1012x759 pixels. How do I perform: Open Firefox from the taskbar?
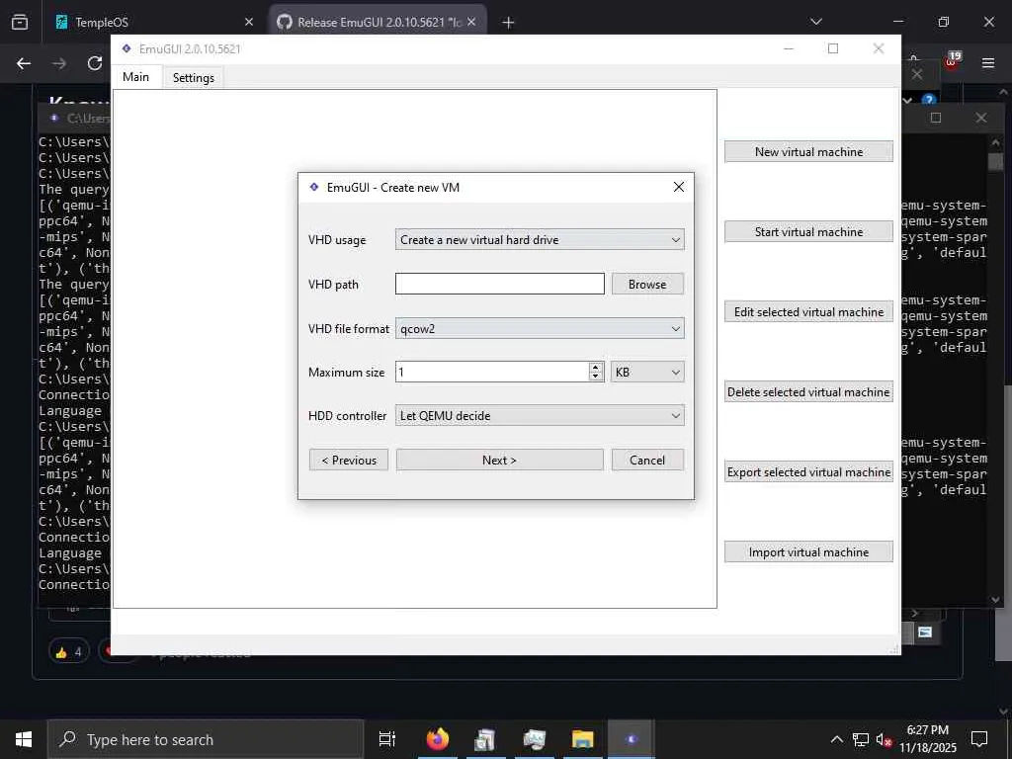pyautogui.click(x=438, y=739)
